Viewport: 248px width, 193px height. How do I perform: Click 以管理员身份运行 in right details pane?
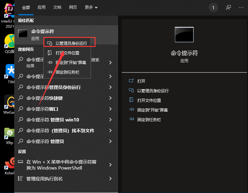(x=153, y=91)
